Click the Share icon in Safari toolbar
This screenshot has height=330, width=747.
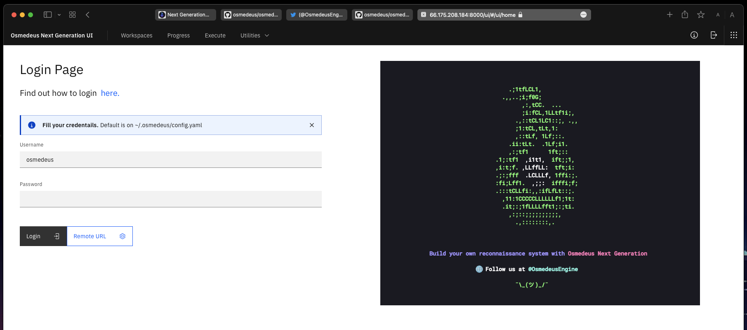(x=685, y=14)
